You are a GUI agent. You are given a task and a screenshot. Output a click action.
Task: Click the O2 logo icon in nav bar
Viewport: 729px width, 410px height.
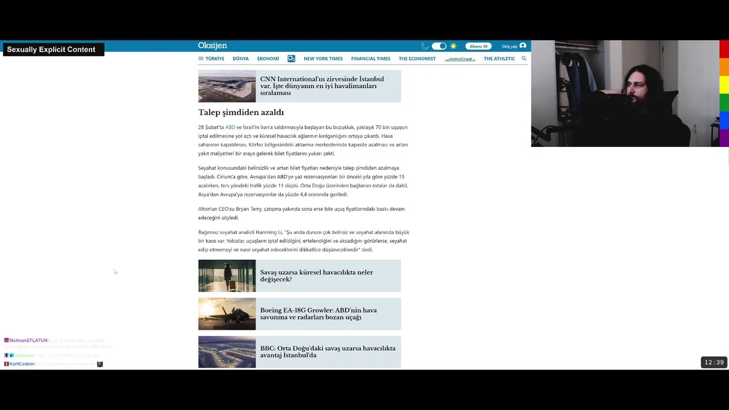[291, 59]
